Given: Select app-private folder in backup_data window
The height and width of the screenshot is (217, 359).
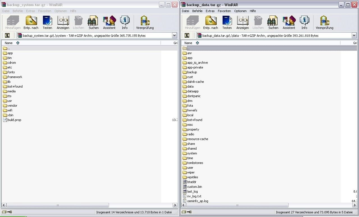Looking at the screenshot, I should click(x=193, y=67).
